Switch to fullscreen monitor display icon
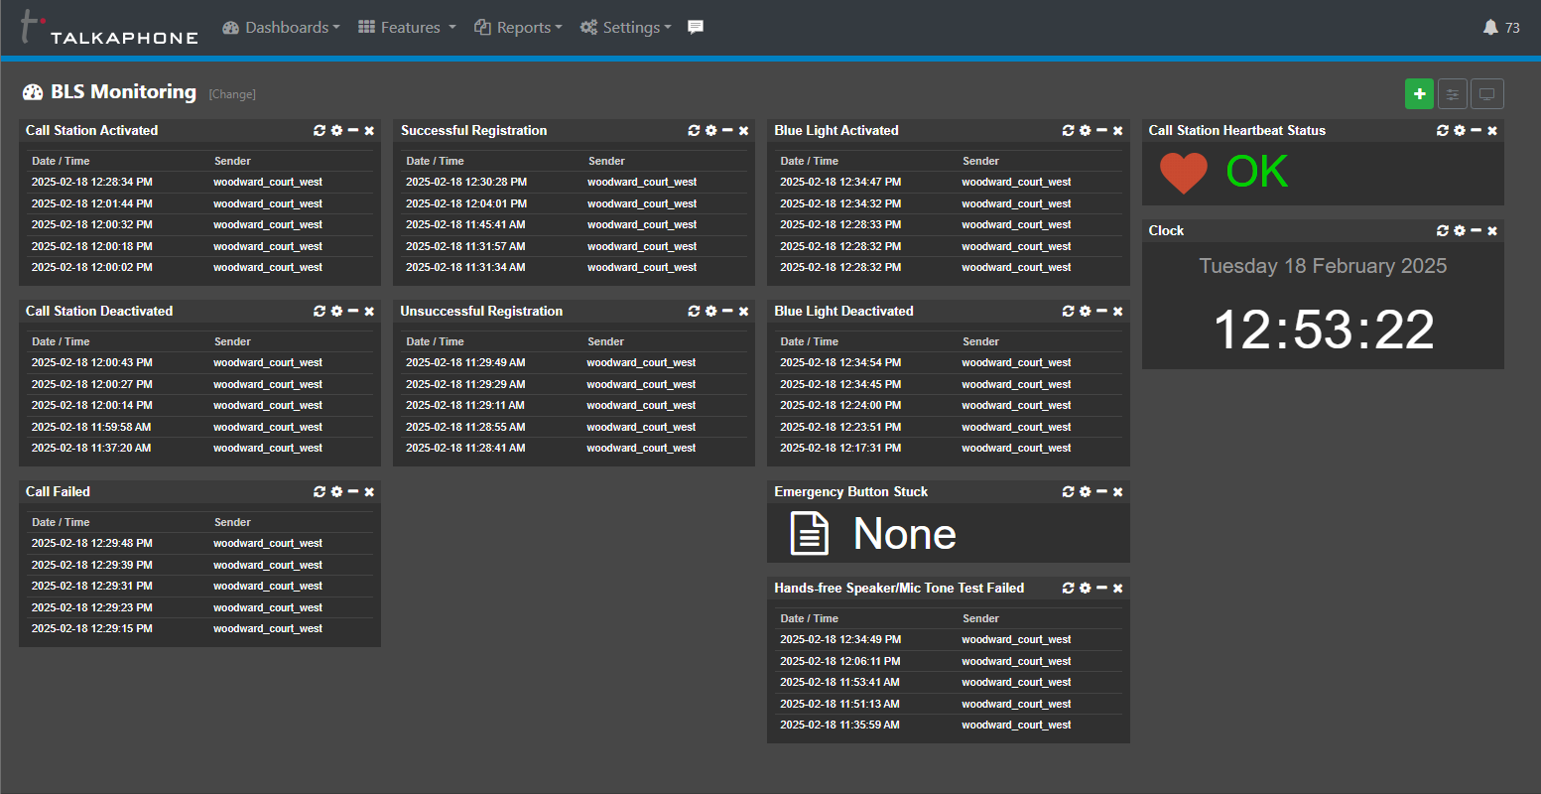Image resolution: width=1541 pixels, height=794 pixels. click(x=1486, y=94)
